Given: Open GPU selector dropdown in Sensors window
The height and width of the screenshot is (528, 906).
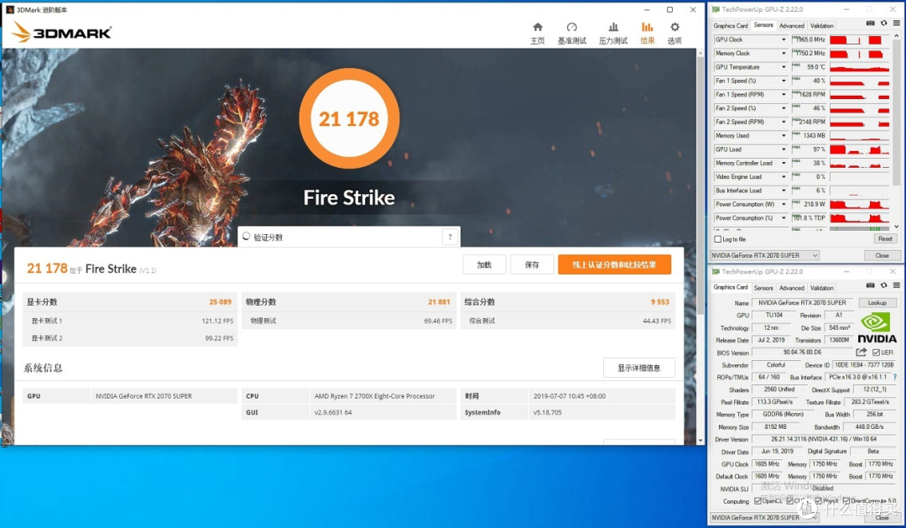Looking at the screenshot, I should click(764, 255).
